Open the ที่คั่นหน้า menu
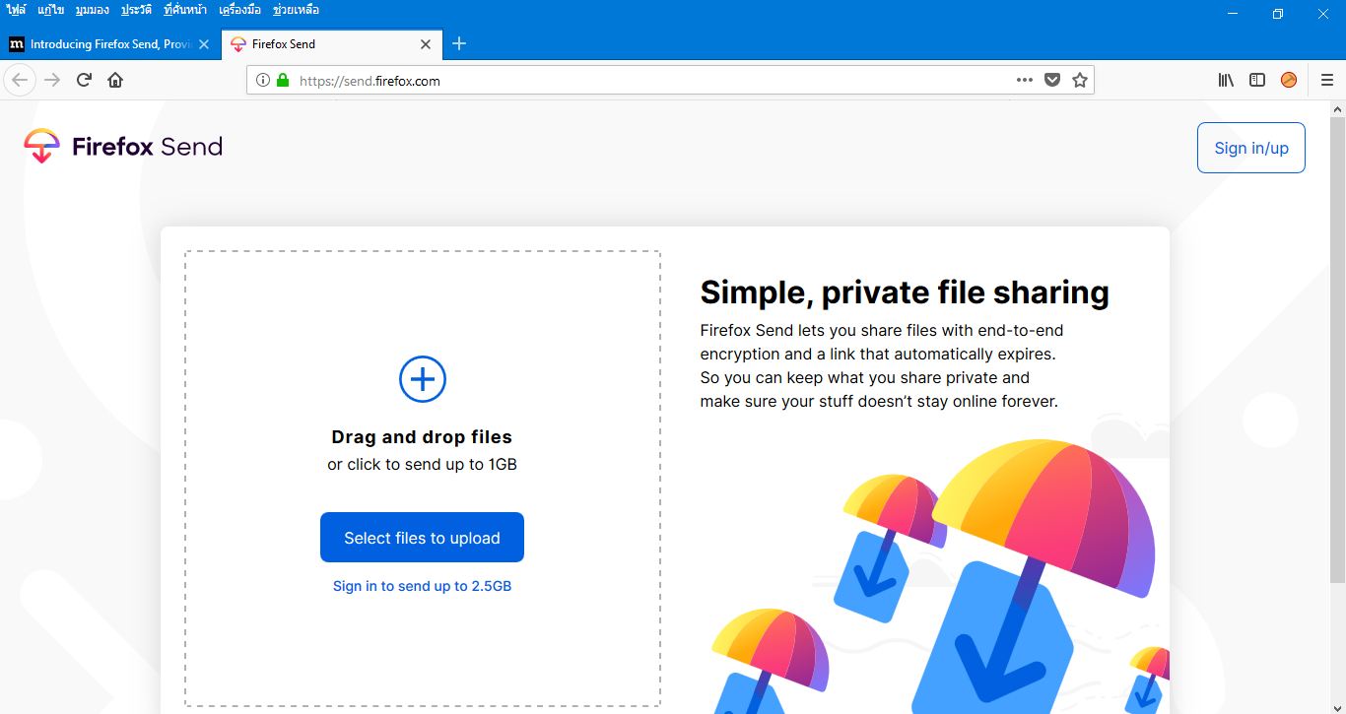The height and width of the screenshot is (714, 1346). tap(185, 10)
